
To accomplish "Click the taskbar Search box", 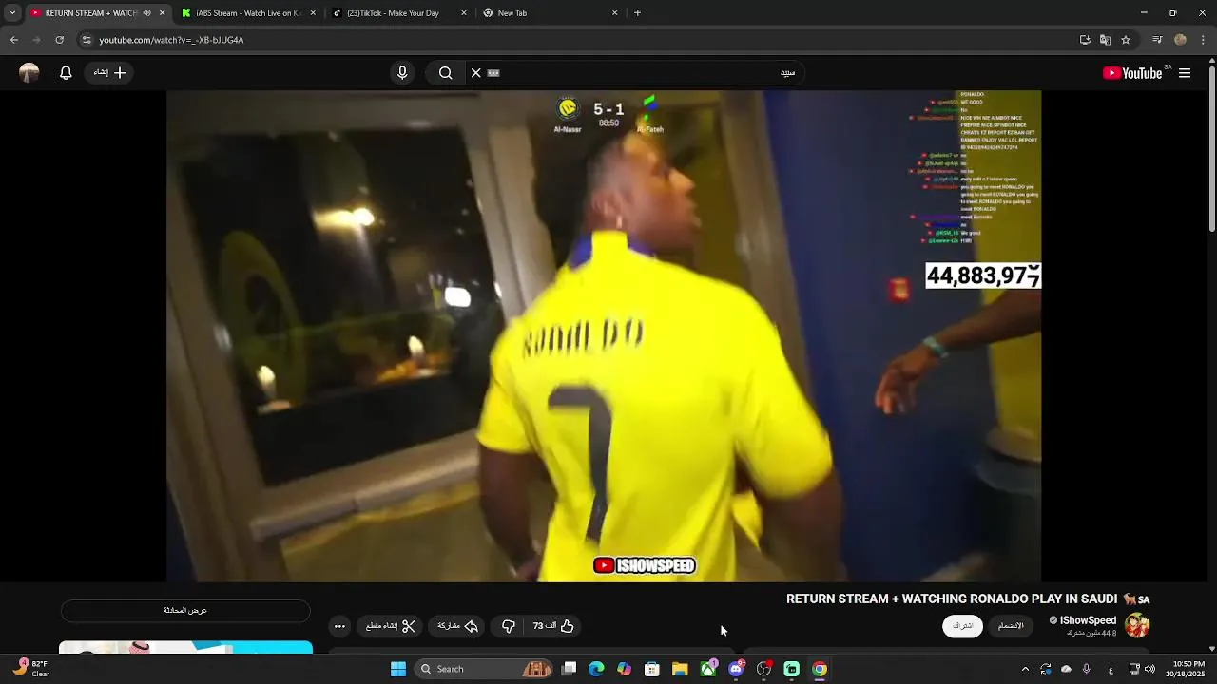I will (x=485, y=669).
